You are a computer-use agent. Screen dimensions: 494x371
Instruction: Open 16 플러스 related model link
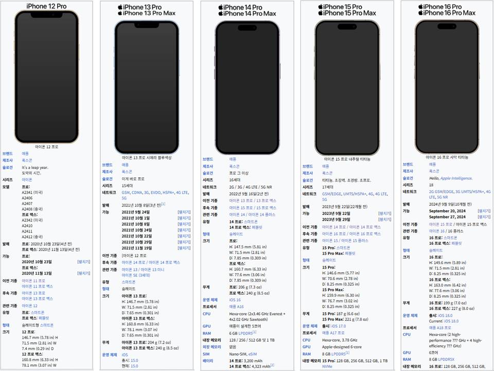coord(455,231)
